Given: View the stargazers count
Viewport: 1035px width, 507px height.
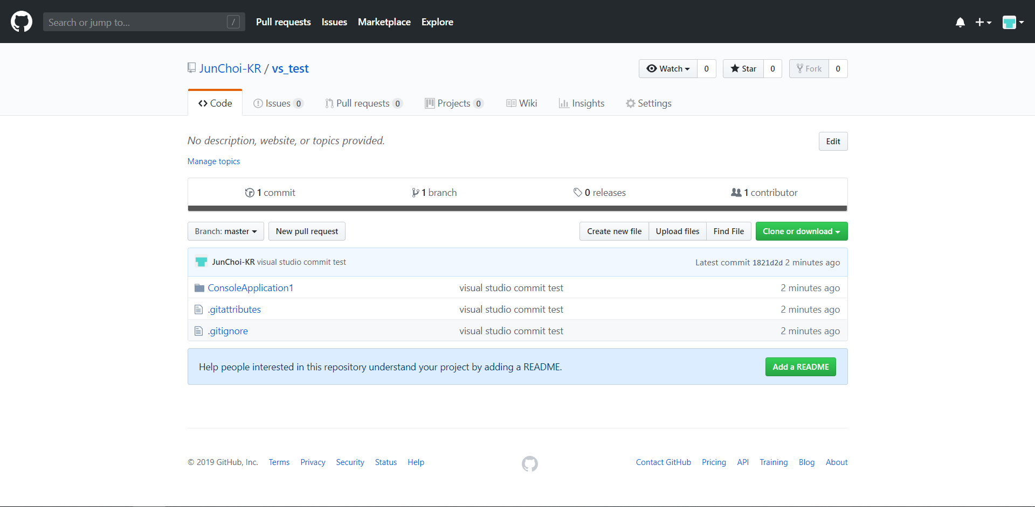Looking at the screenshot, I should pos(772,68).
